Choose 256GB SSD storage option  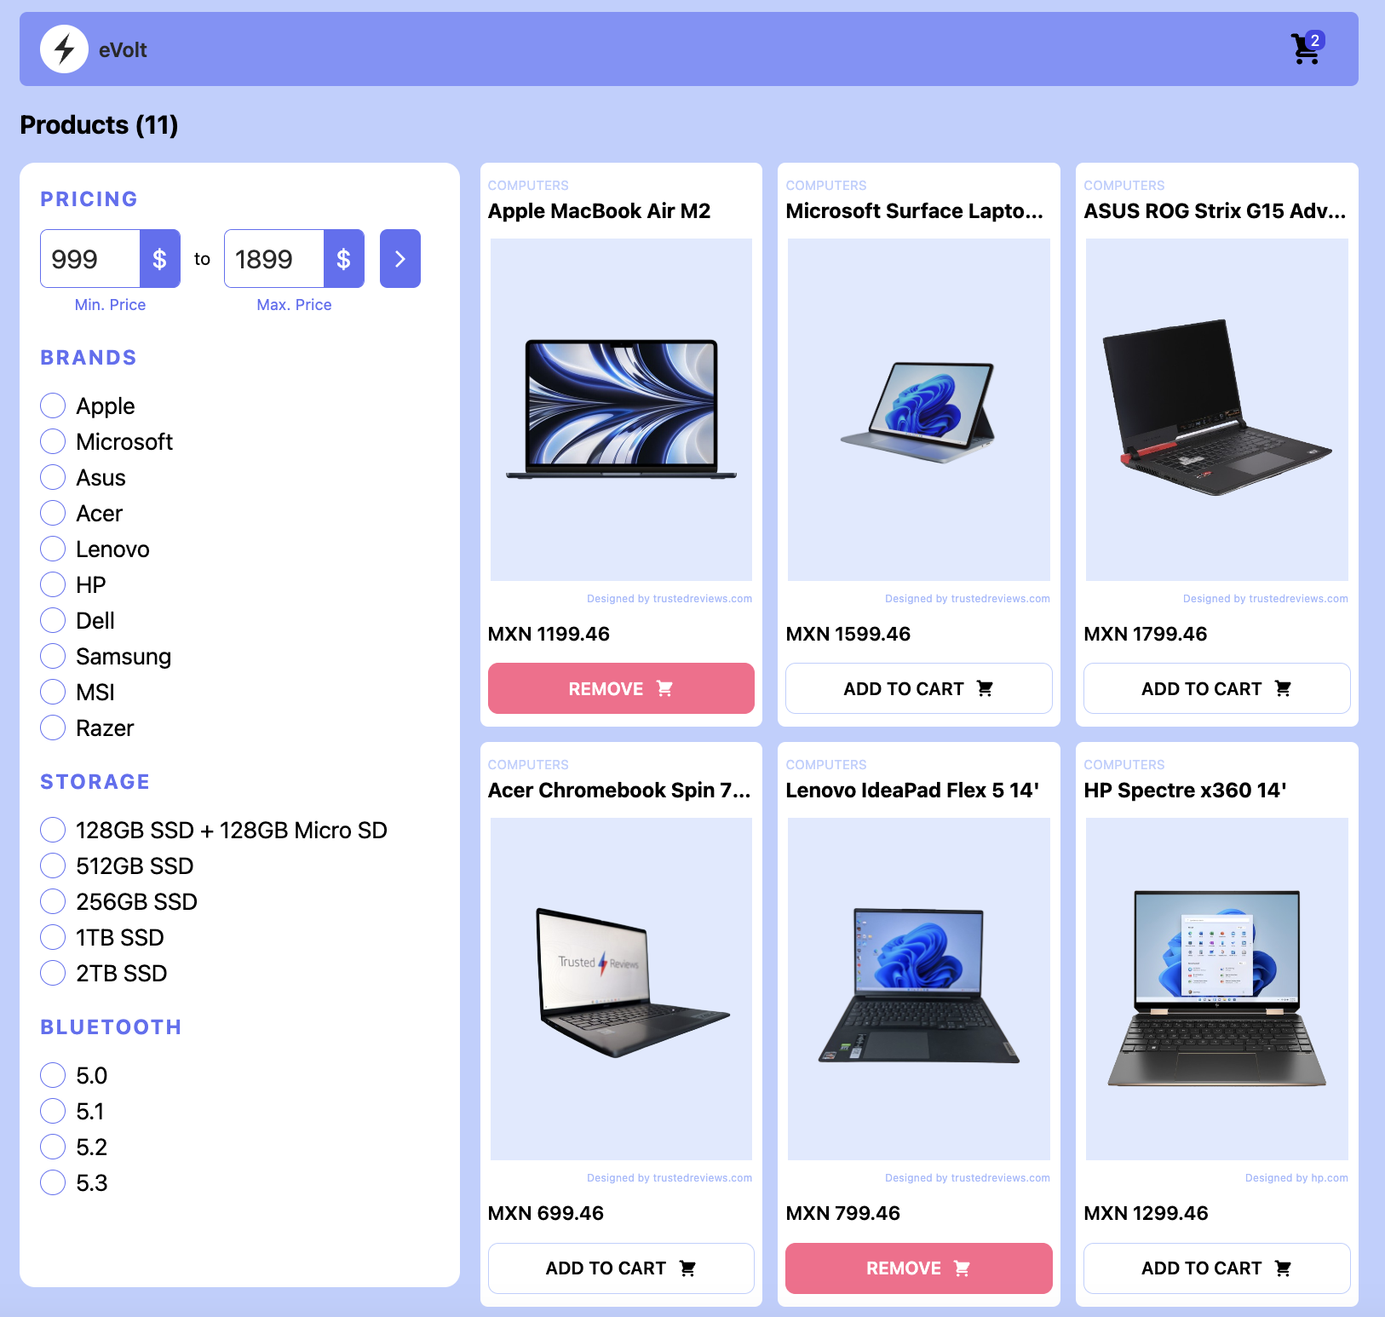pyautogui.click(x=53, y=901)
